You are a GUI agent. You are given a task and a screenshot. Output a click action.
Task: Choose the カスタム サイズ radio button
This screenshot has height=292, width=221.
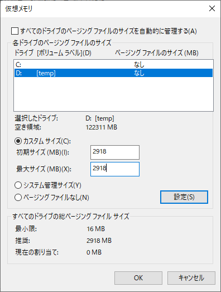[18, 141]
